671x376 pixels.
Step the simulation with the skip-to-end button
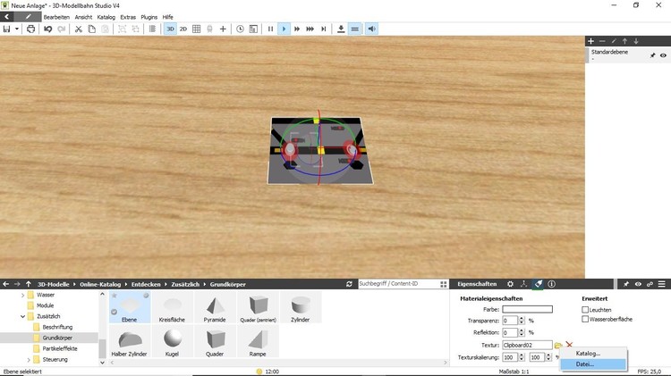click(324, 29)
